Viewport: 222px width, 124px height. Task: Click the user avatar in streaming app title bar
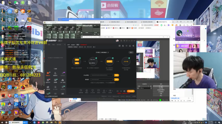click(117, 41)
